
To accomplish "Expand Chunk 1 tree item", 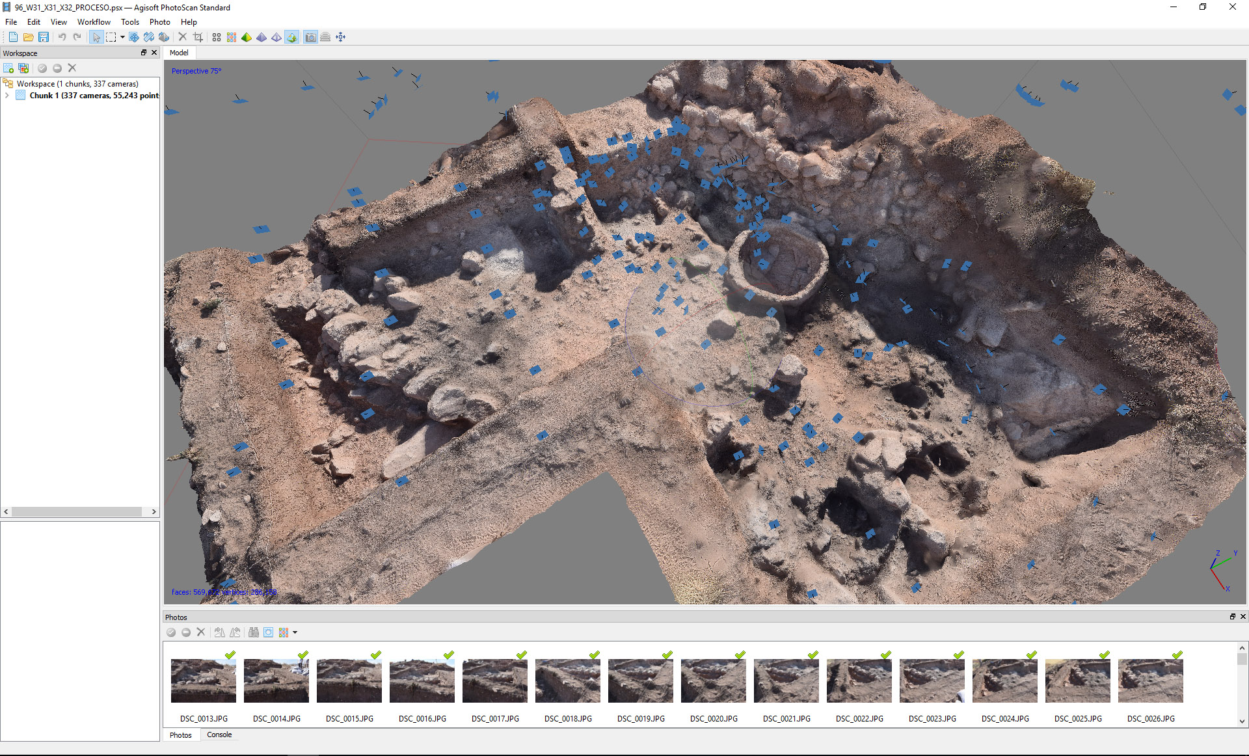I will tap(7, 96).
